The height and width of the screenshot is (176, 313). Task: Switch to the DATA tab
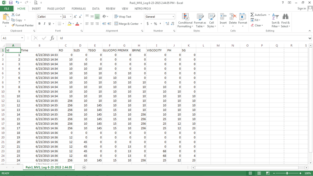click(x=96, y=9)
